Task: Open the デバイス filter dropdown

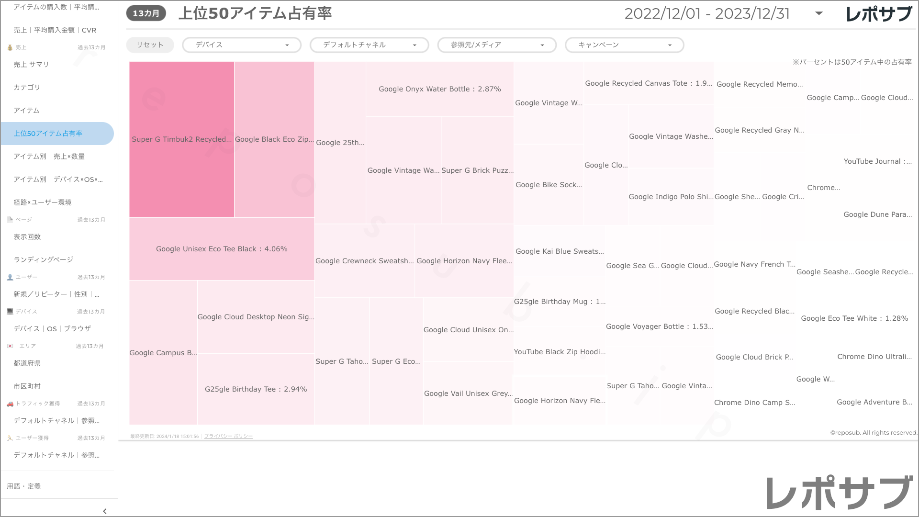Action: (241, 45)
